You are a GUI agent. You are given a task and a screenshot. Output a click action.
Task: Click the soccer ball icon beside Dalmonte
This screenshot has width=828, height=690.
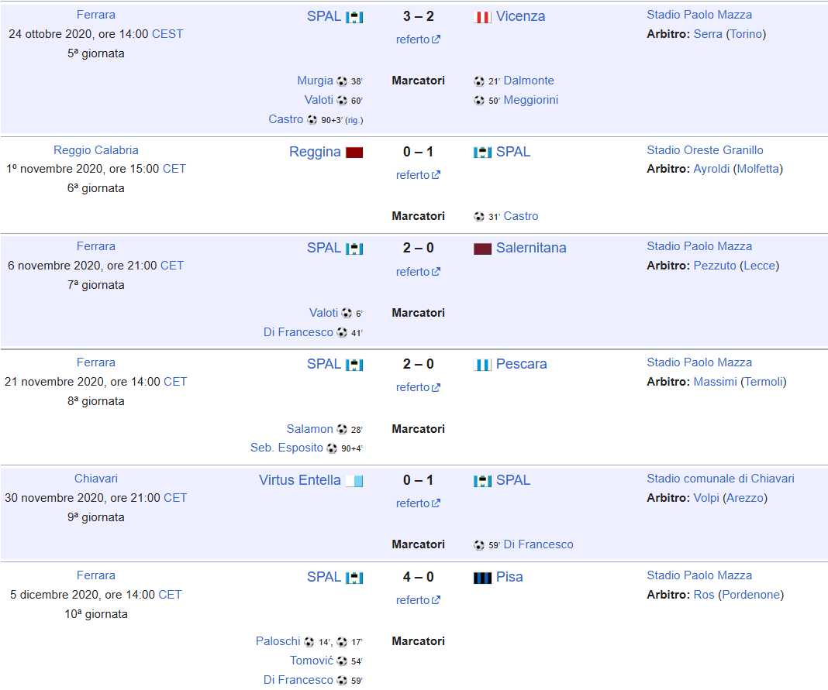(479, 81)
